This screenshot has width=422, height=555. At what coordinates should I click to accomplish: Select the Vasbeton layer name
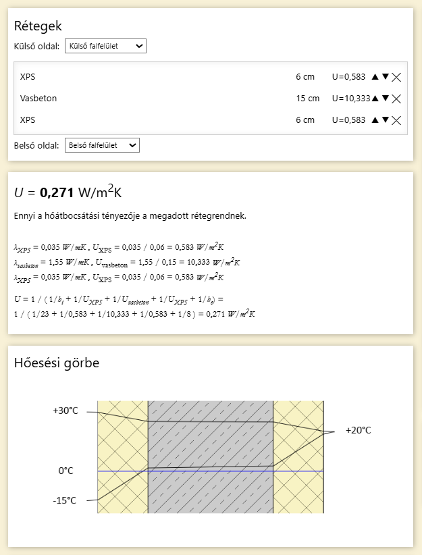[x=38, y=99]
